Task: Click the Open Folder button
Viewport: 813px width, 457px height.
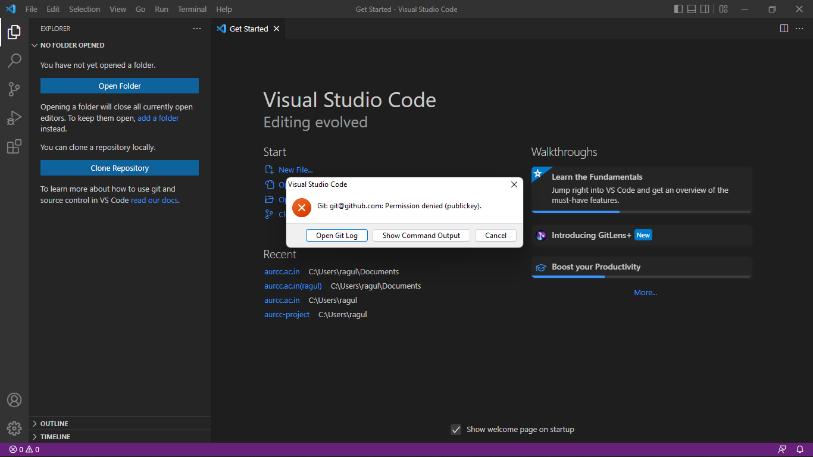Action: pos(119,86)
